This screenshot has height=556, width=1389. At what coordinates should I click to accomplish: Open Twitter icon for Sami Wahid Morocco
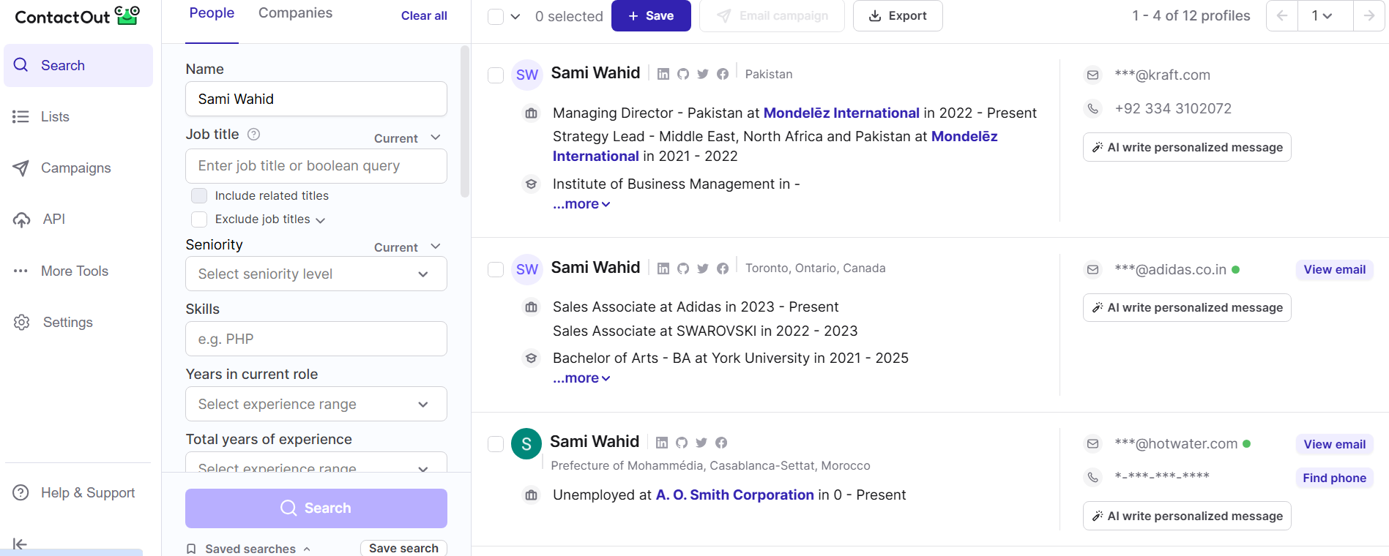(701, 443)
